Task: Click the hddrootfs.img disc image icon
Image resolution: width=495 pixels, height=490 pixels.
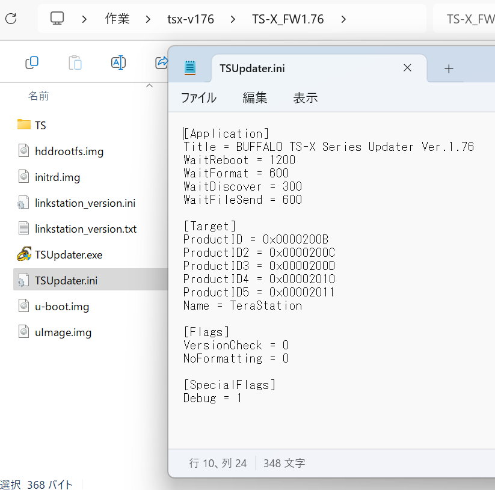Action: (x=23, y=150)
